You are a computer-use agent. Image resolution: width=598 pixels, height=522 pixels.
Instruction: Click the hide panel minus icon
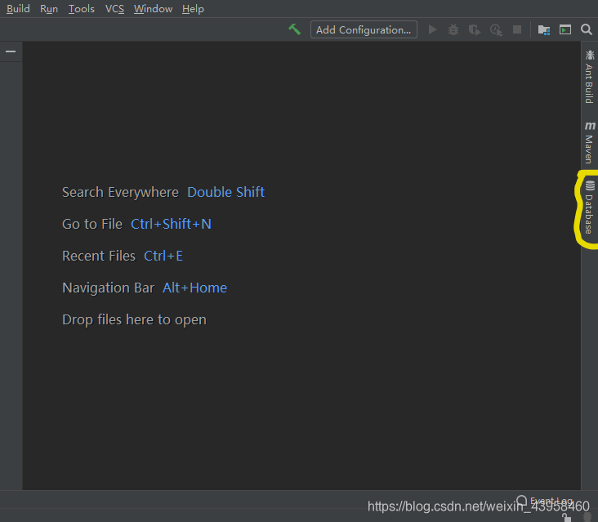coord(11,51)
